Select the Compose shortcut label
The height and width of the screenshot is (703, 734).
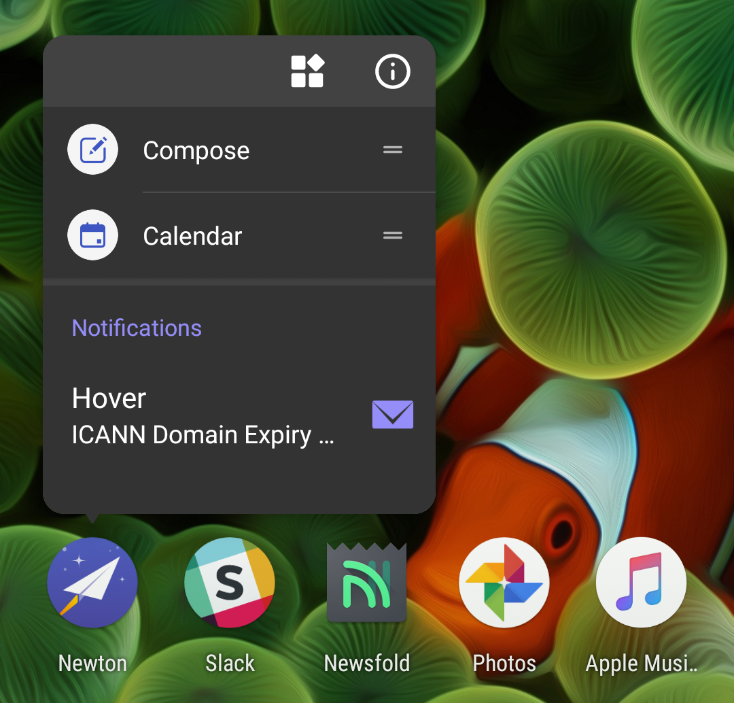(196, 151)
